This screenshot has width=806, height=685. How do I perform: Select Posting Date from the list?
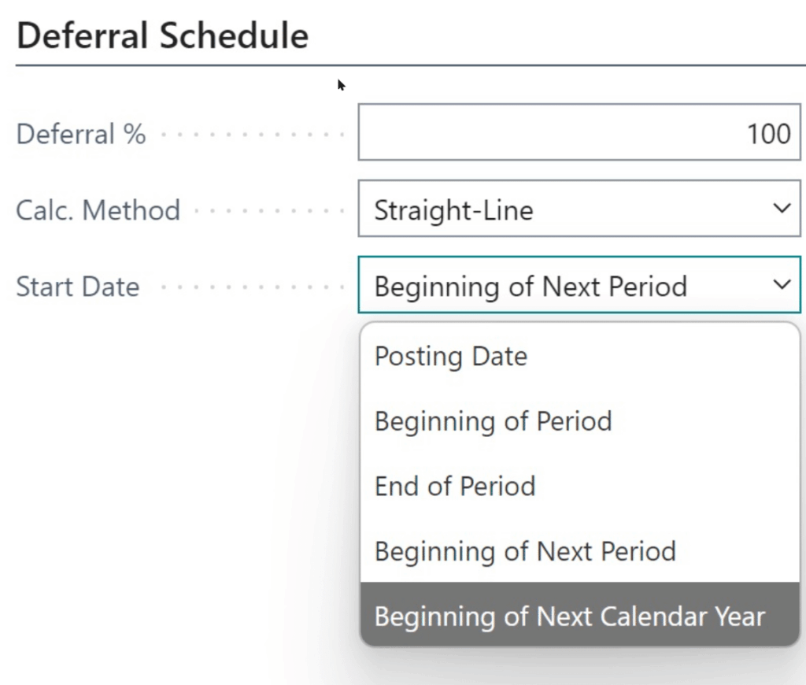pyautogui.click(x=450, y=357)
